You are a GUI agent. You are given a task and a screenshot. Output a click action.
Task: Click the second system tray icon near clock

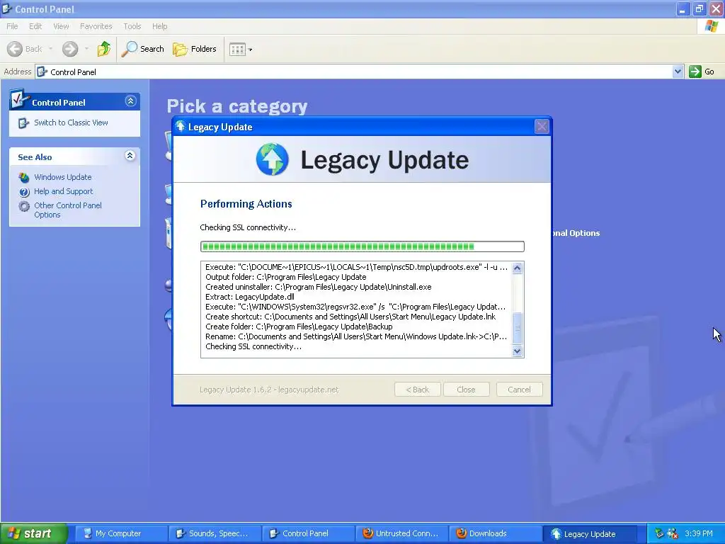[673, 533]
